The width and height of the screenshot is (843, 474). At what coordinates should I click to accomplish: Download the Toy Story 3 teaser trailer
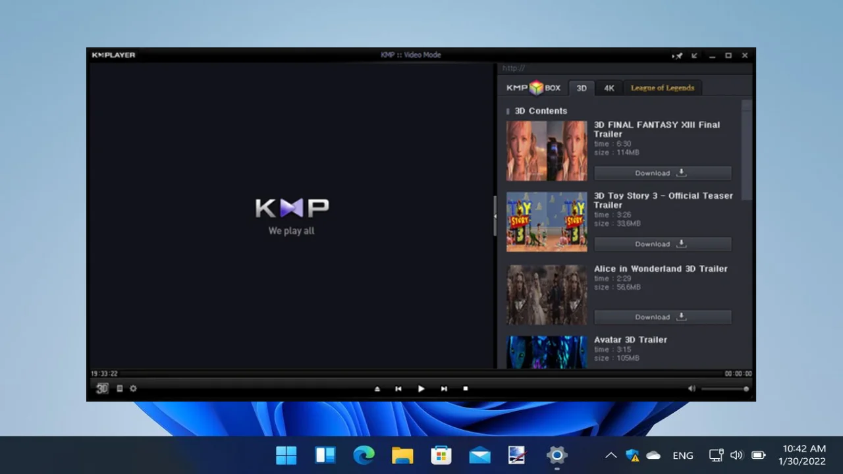663,244
